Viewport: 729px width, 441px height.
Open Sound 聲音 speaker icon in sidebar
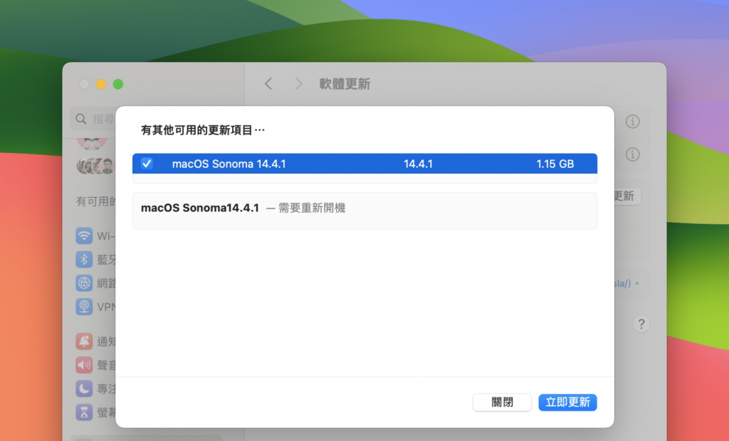[x=84, y=365]
